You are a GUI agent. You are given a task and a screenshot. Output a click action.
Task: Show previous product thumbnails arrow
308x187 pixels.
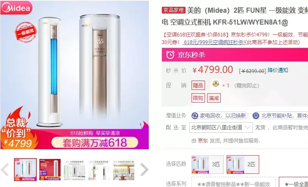5,169
